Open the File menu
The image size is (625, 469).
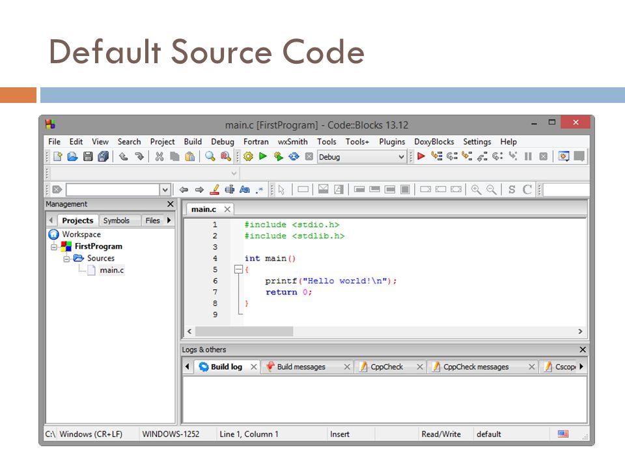54,141
